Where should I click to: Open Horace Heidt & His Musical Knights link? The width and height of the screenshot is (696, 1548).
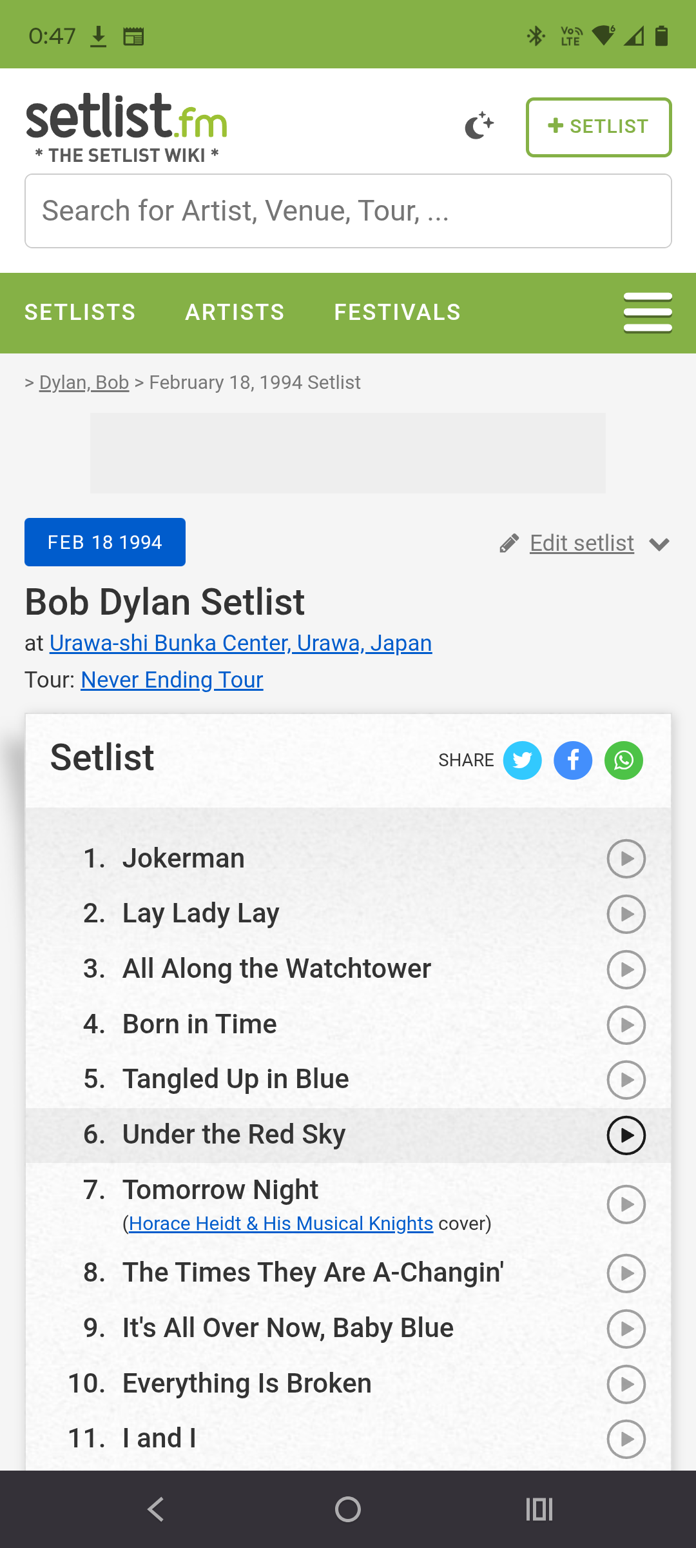coord(281,1224)
